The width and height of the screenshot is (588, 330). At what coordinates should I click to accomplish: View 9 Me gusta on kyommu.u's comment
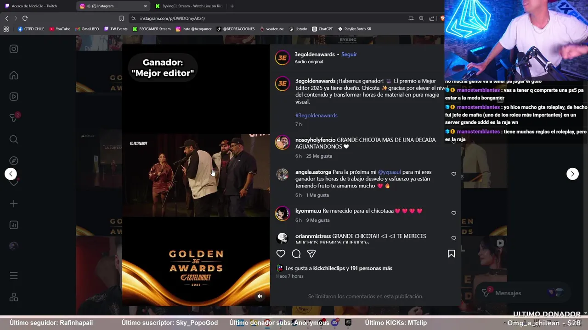pos(318,220)
